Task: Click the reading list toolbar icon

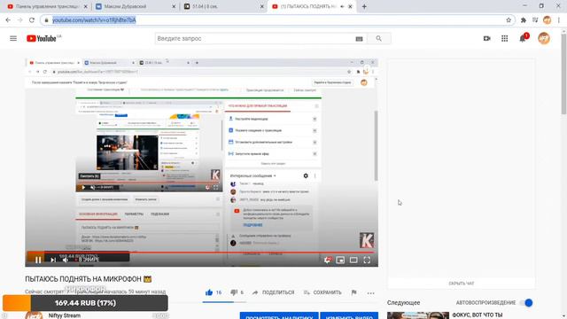Action: pyautogui.click(x=535, y=20)
